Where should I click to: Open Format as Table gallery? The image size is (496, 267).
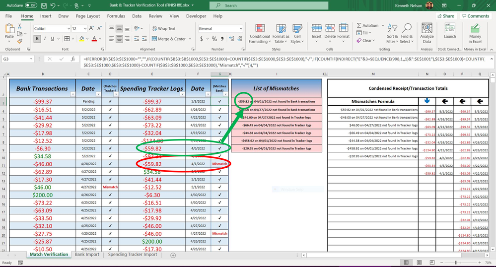(281, 34)
